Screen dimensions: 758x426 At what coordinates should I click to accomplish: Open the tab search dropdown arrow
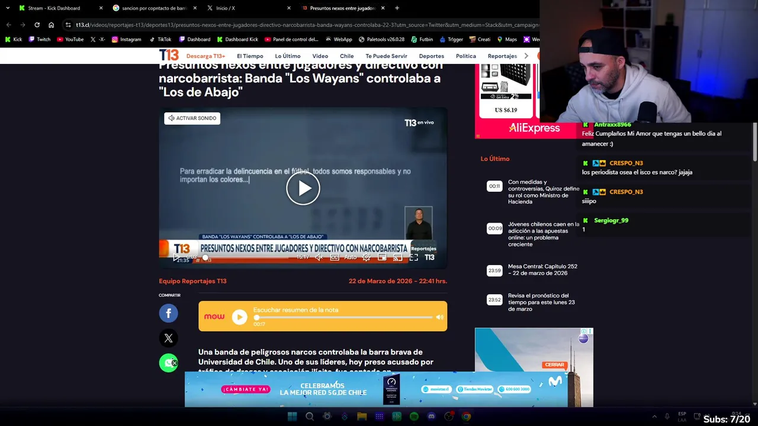click(x=8, y=8)
